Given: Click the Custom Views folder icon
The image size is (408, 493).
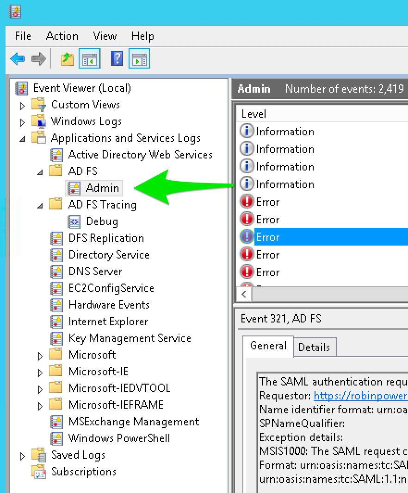Looking at the screenshot, I should point(39,105).
